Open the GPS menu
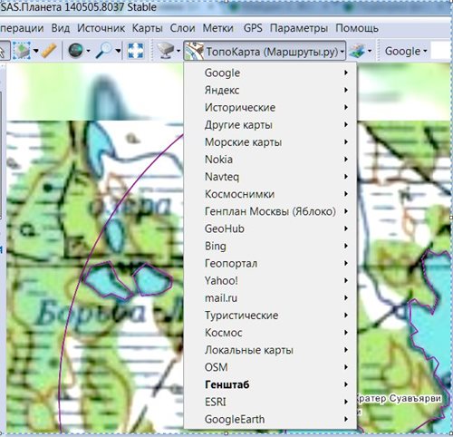Screen dimensions: 453x437 click(253, 28)
